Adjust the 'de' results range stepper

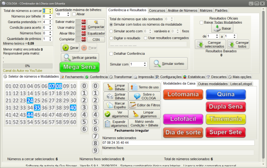[x=217, y=36]
